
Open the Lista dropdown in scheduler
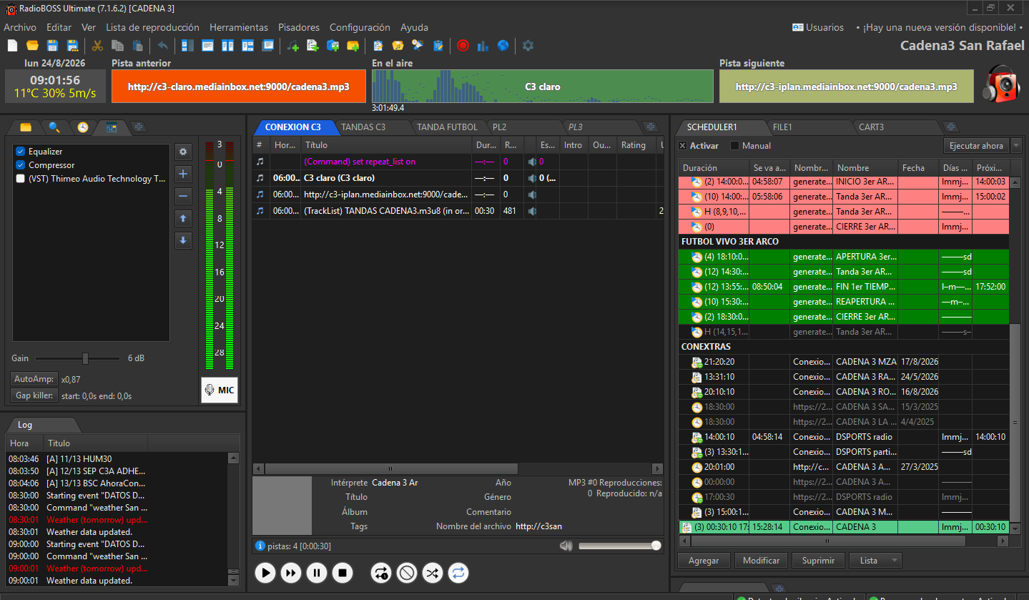coord(875,561)
